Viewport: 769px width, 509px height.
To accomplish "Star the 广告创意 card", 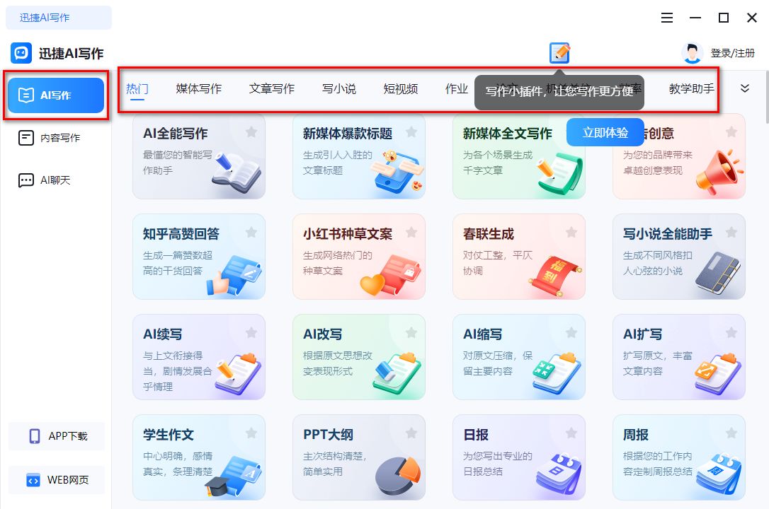I will pyautogui.click(x=731, y=131).
